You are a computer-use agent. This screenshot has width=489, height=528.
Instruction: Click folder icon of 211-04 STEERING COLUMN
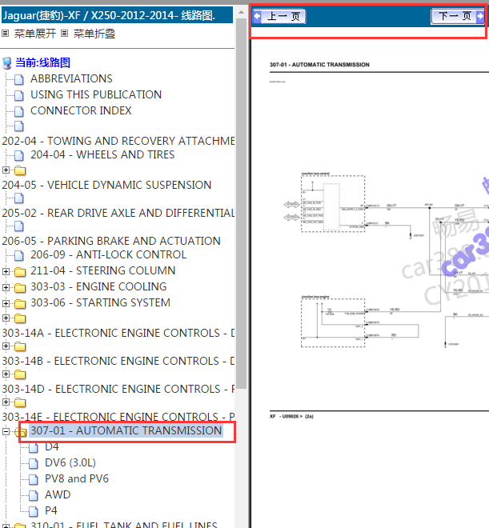coord(20,271)
